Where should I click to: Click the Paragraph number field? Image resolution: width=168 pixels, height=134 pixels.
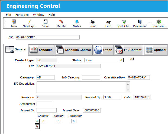[x=74, y=121]
